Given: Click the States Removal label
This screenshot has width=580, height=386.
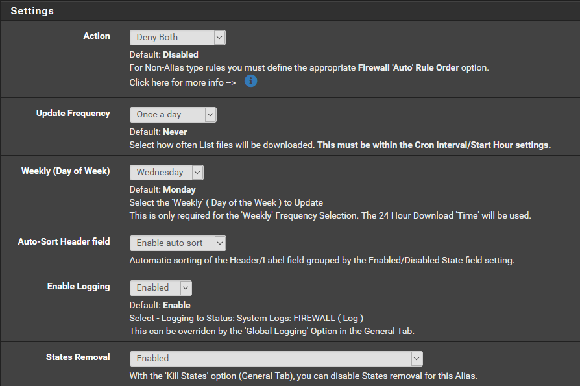Looking at the screenshot, I should pos(79,356).
